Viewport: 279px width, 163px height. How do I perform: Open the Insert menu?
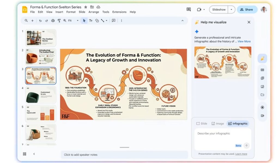[x=59, y=12]
